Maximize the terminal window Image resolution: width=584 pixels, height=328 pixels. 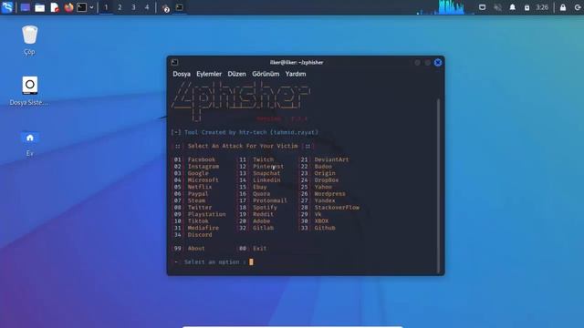tap(428, 63)
